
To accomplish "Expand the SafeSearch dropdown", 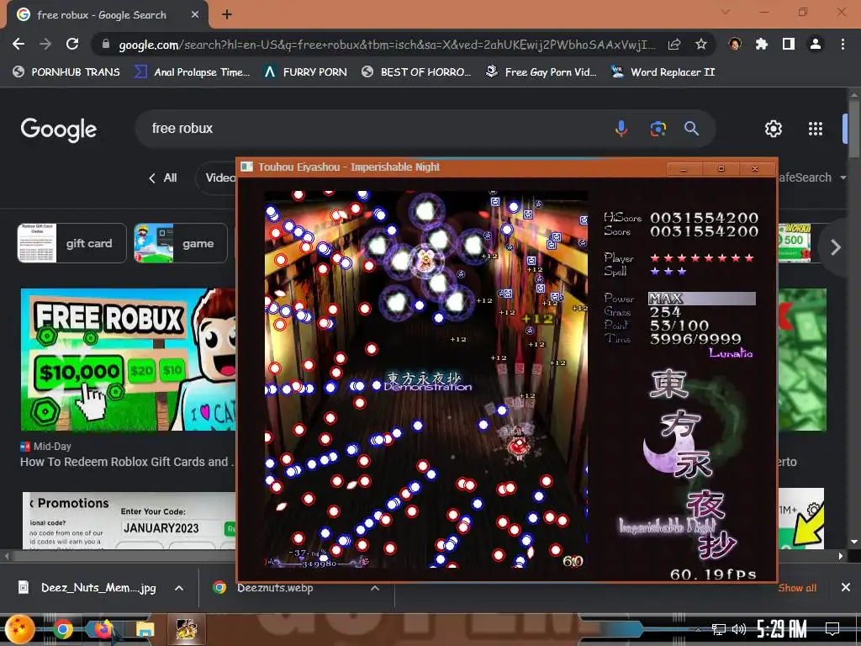I will 811,177.
